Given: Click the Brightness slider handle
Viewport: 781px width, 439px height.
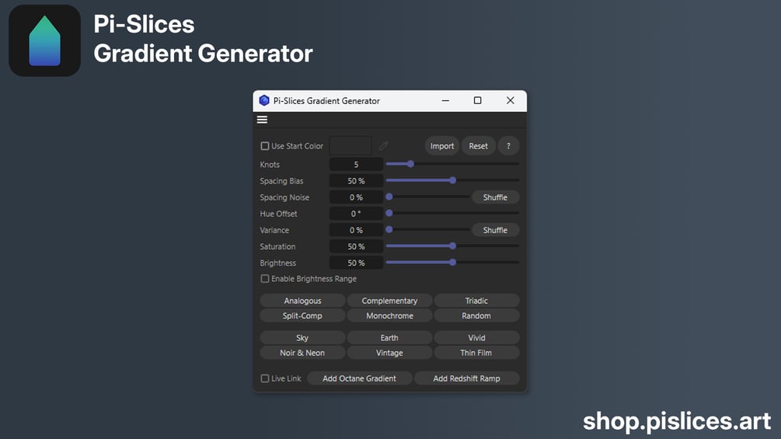Looking at the screenshot, I should [452, 262].
